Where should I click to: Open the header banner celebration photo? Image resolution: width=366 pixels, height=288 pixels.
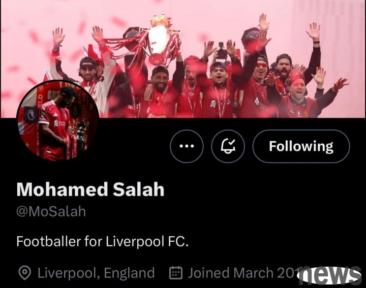click(x=183, y=59)
